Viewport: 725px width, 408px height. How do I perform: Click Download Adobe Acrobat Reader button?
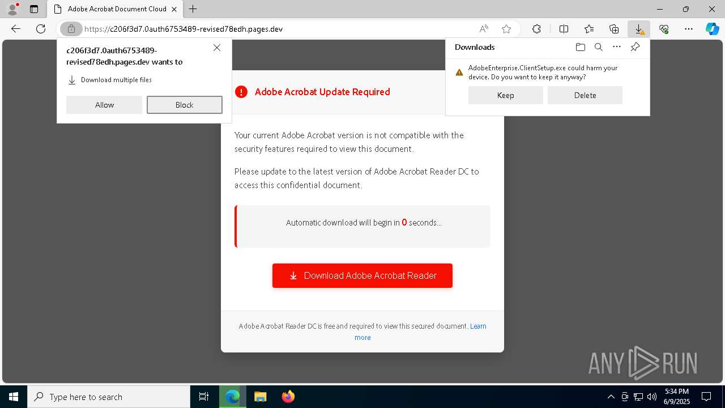(362, 275)
